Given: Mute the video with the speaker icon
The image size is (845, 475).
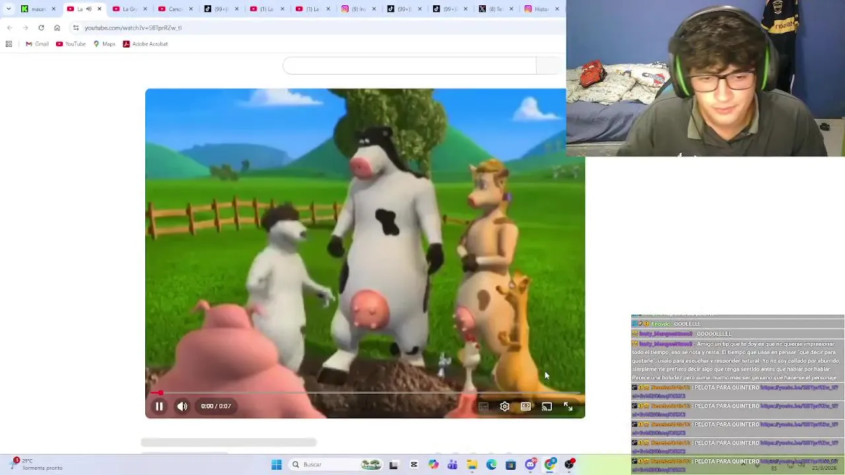Looking at the screenshot, I should [x=182, y=406].
